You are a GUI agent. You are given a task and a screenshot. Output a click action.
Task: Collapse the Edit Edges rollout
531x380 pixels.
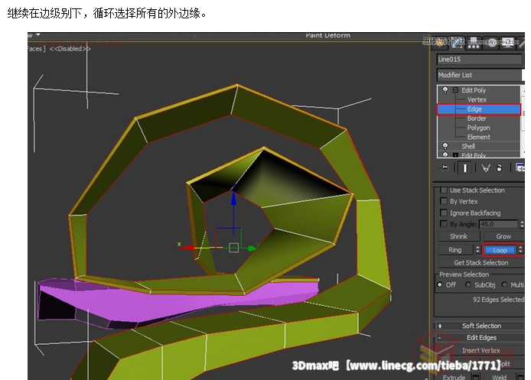pos(481,337)
